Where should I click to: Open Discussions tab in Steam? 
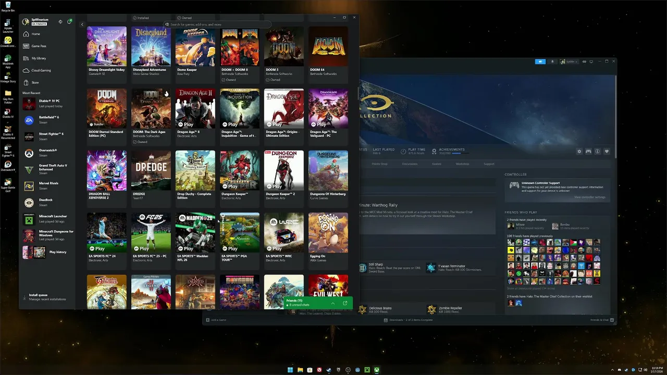410,164
